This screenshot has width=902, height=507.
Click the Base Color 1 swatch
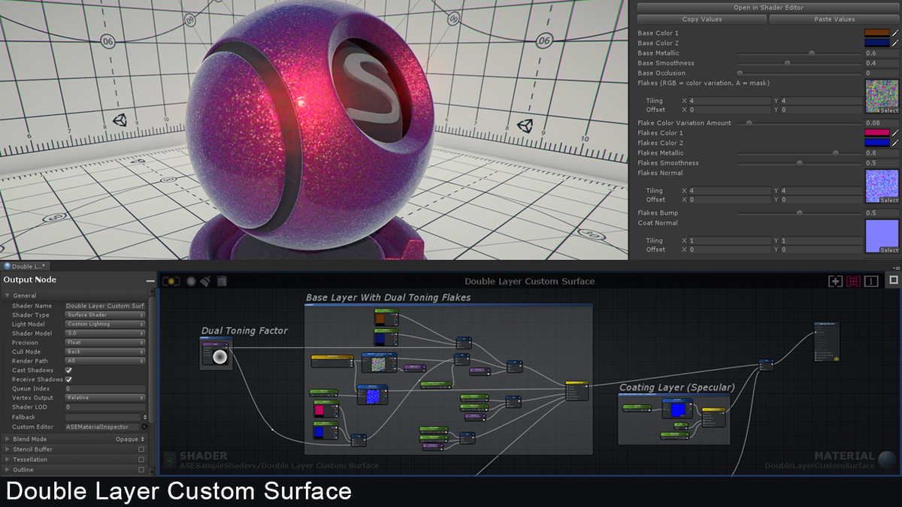click(877, 33)
